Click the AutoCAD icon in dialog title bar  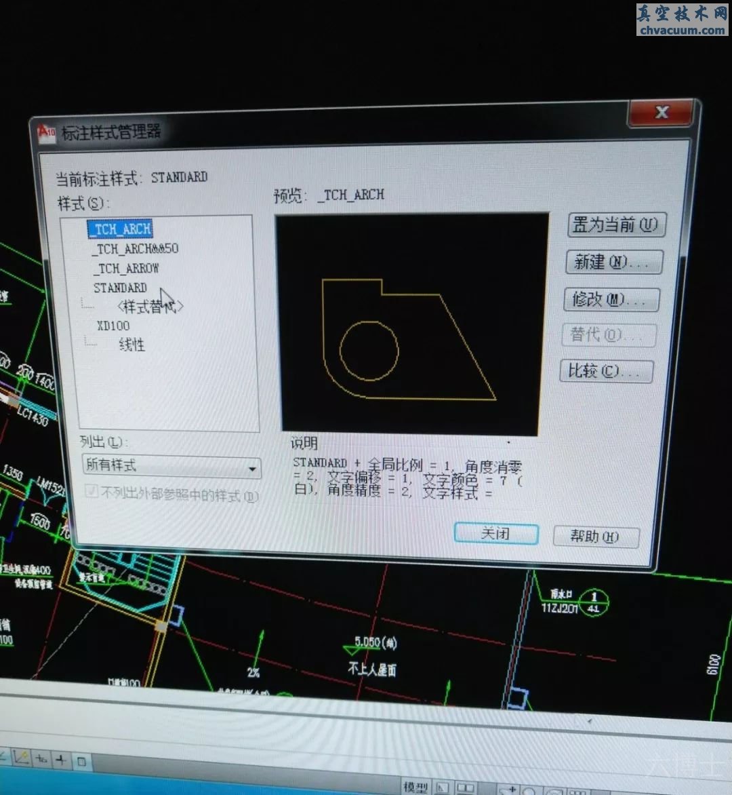[46, 132]
